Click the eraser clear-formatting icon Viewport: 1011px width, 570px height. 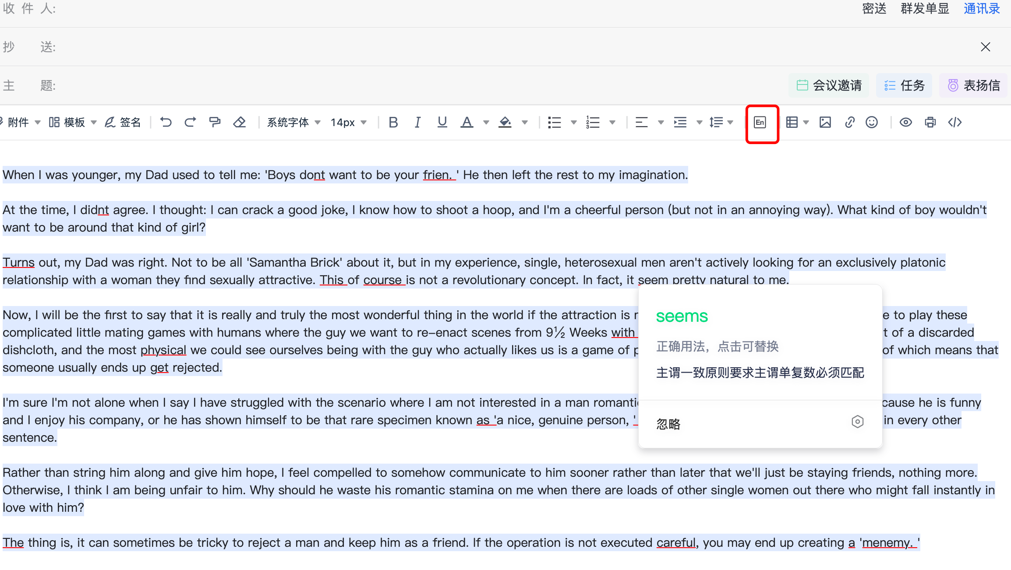pyautogui.click(x=240, y=122)
